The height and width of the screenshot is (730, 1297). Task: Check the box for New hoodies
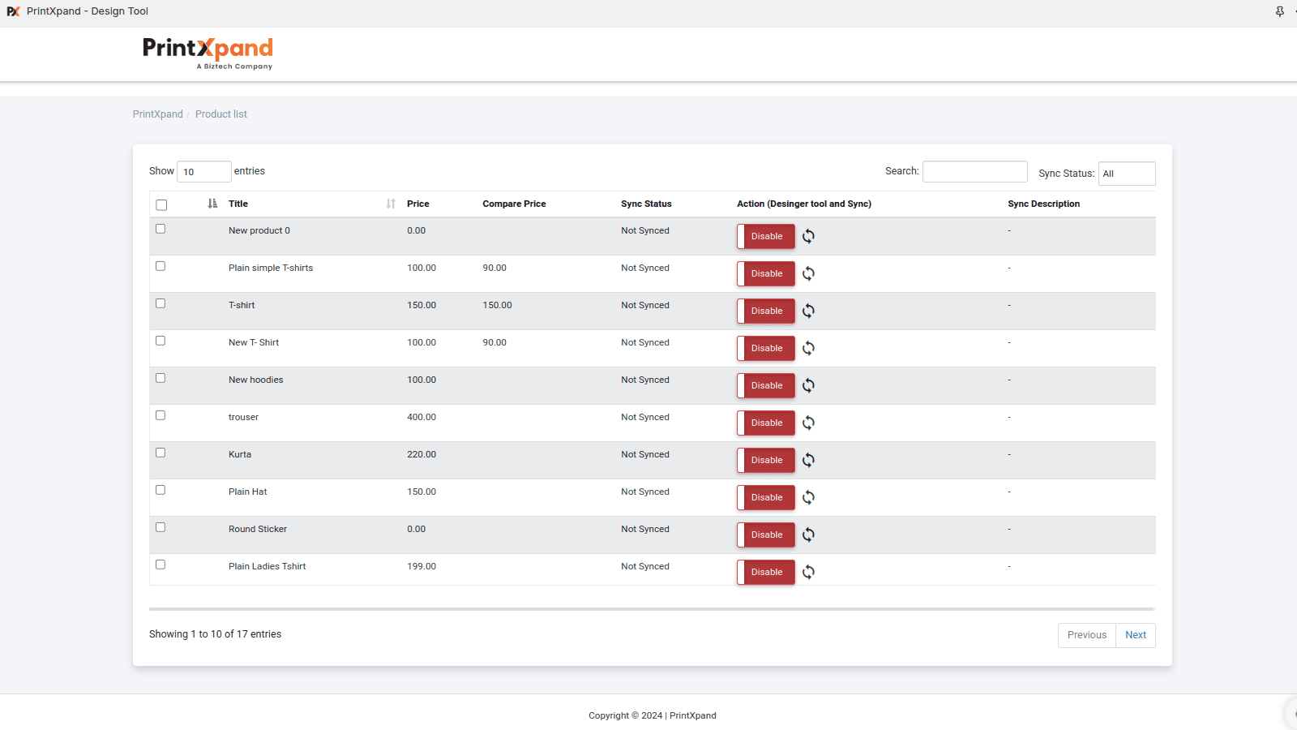coord(161,379)
